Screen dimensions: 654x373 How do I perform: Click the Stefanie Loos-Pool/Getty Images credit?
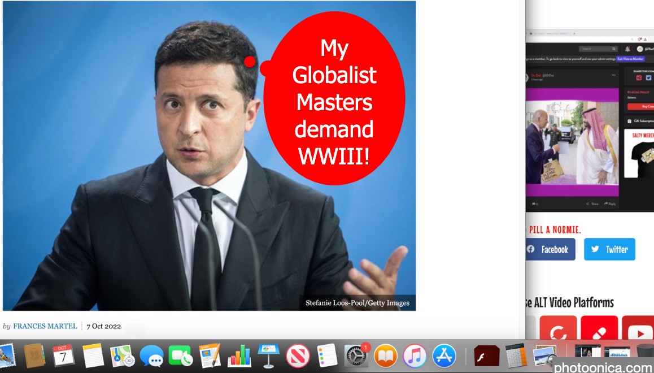tap(357, 303)
